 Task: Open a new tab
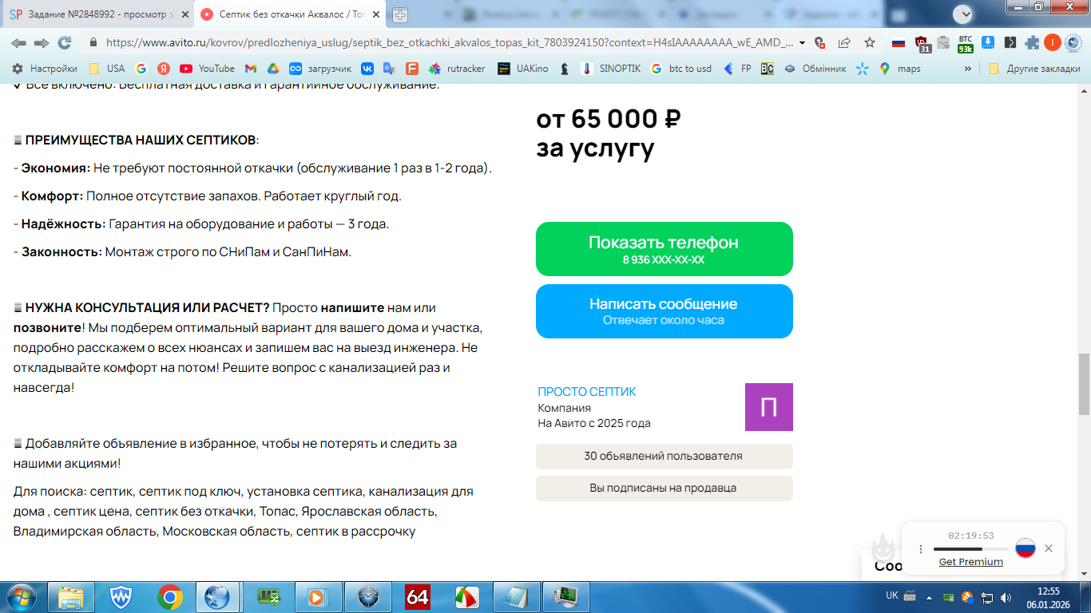click(400, 14)
